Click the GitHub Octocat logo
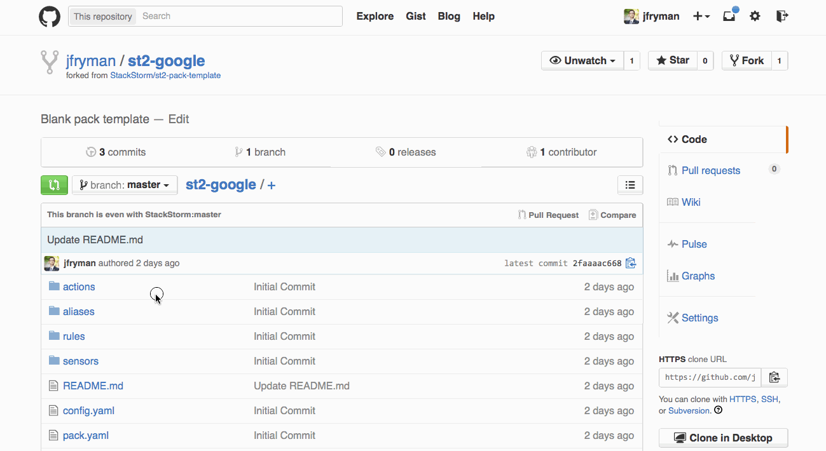826x451 pixels. (50, 17)
